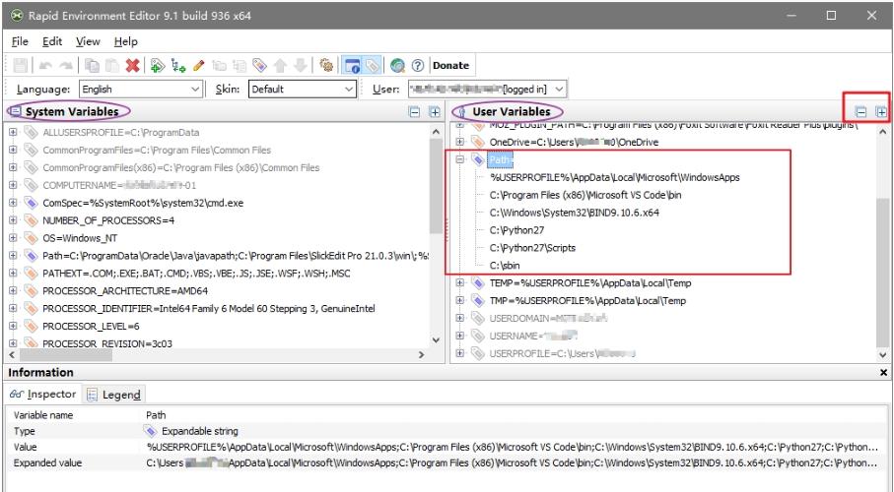Move the value down with down-arrow icon
Screen dimensions: 894x492
tap(301, 66)
